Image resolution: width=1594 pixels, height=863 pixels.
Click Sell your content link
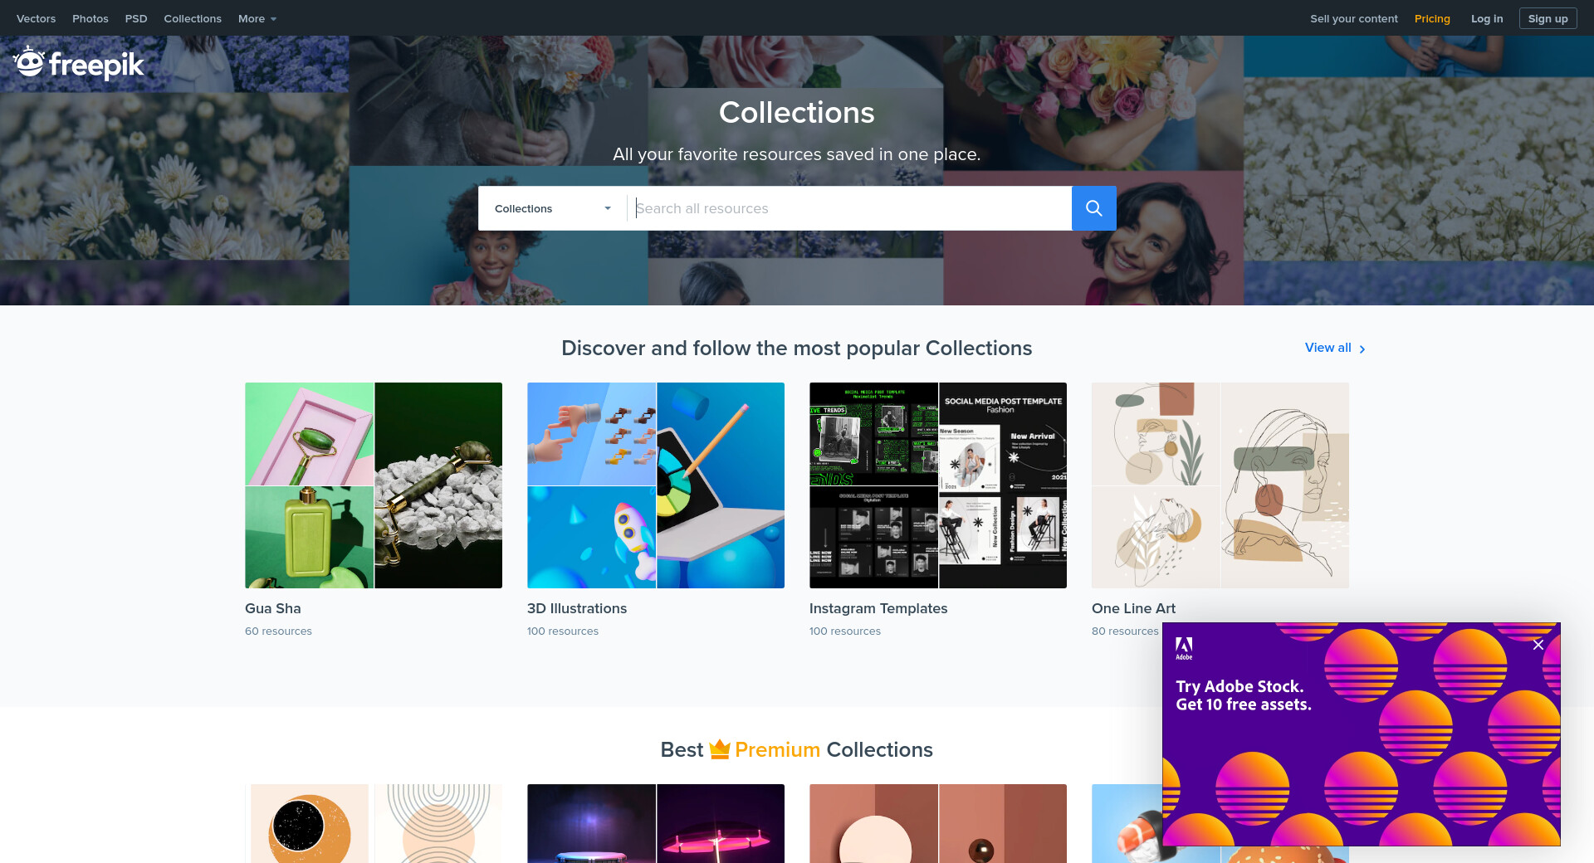point(1353,18)
